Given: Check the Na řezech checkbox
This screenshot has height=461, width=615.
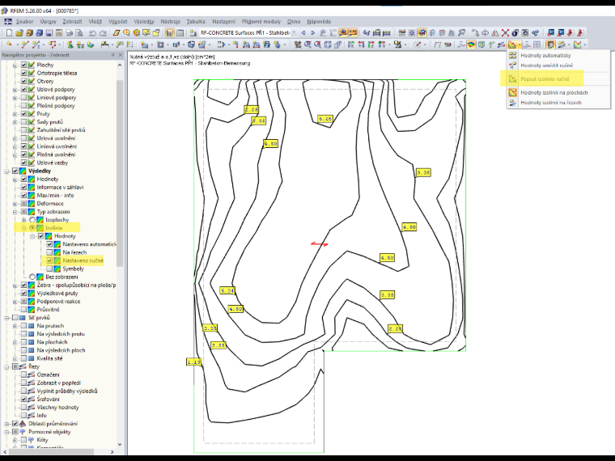Looking at the screenshot, I should [x=49, y=252].
